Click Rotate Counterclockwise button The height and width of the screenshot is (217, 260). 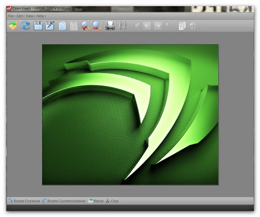pyautogui.click(x=64, y=201)
